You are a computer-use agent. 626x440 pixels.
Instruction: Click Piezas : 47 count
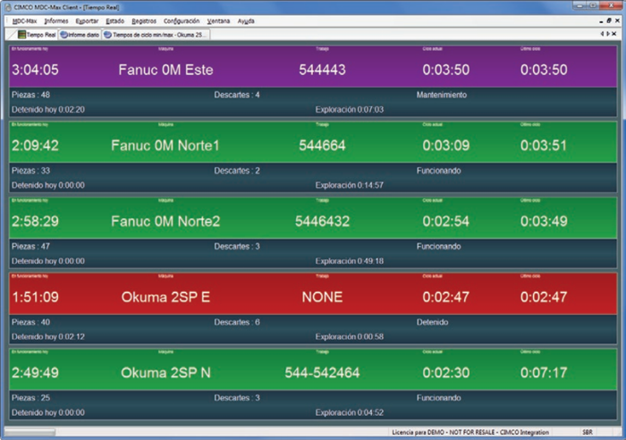point(30,246)
